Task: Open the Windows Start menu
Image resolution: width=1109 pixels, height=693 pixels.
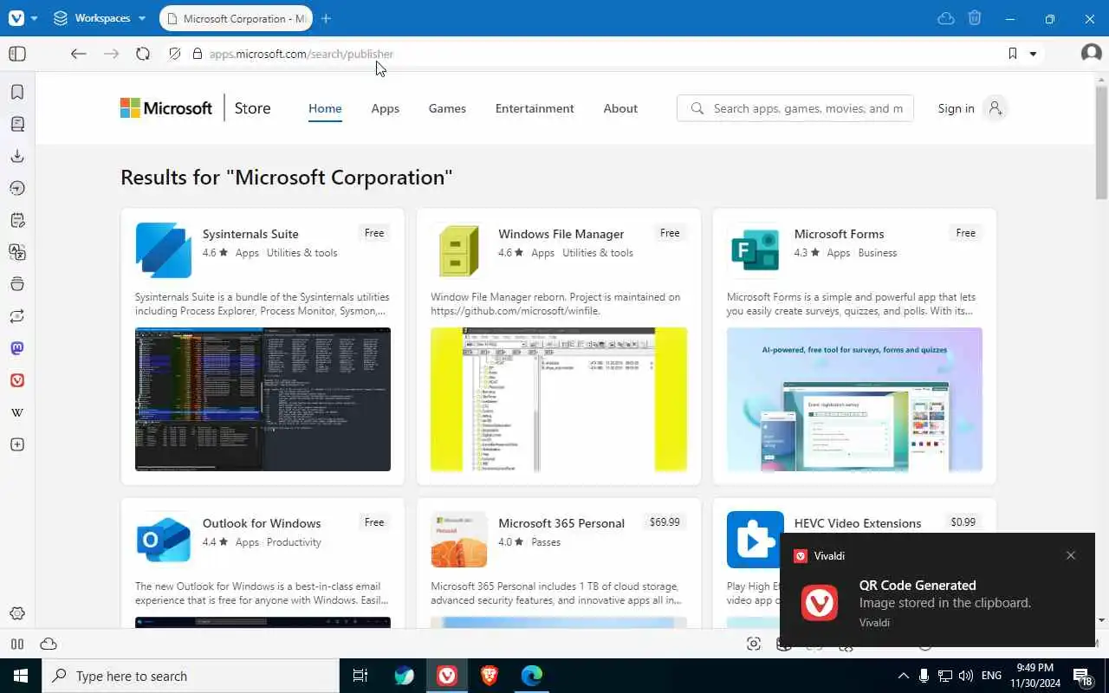Action: 21,676
